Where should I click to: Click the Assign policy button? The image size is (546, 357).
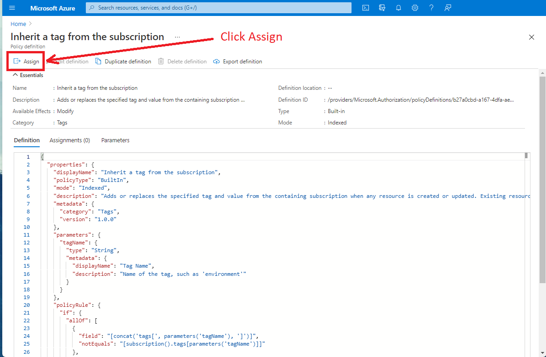(x=26, y=62)
